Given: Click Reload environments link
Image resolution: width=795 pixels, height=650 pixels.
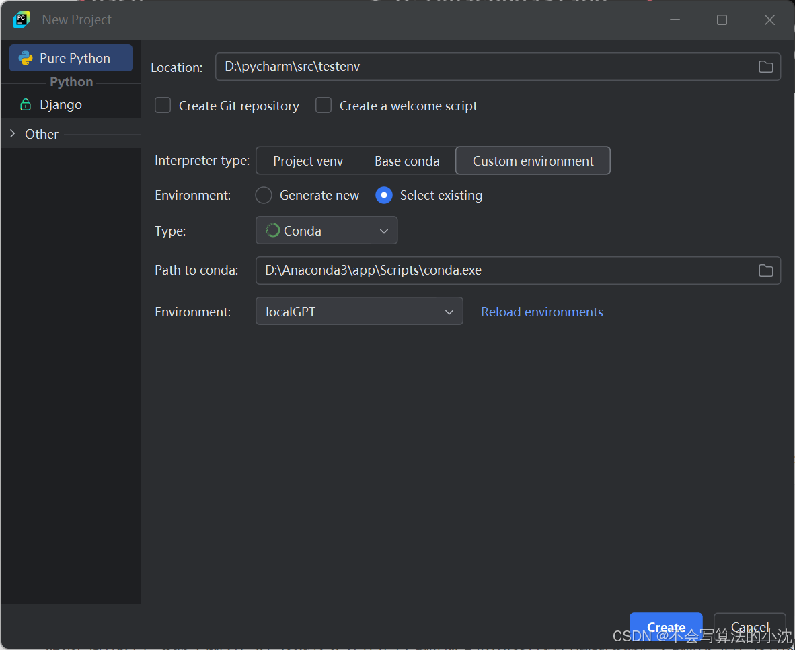Looking at the screenshot, I should (542, 312).
